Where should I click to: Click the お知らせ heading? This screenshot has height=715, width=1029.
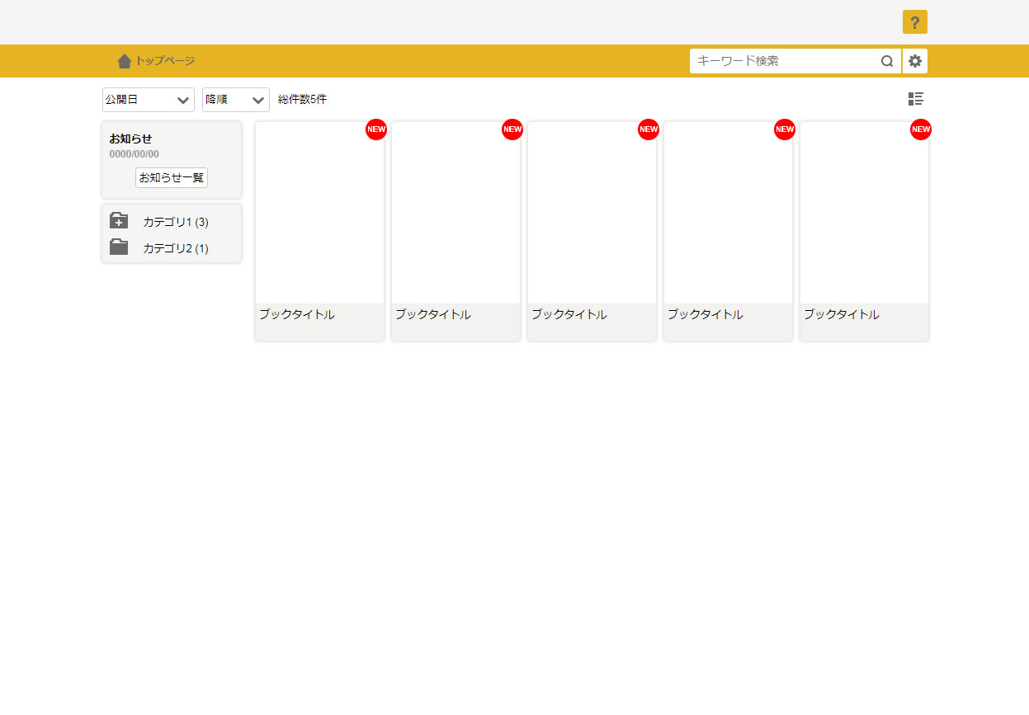tap(130, 139)
